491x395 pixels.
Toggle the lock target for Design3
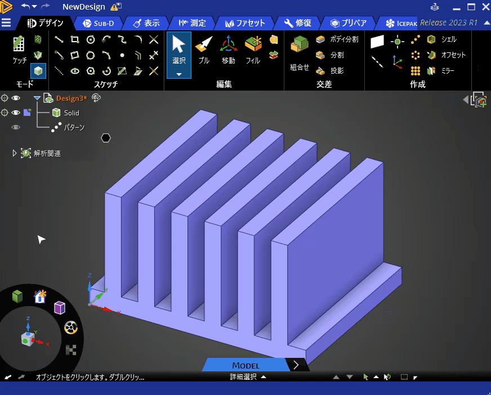tap(5, 98)
